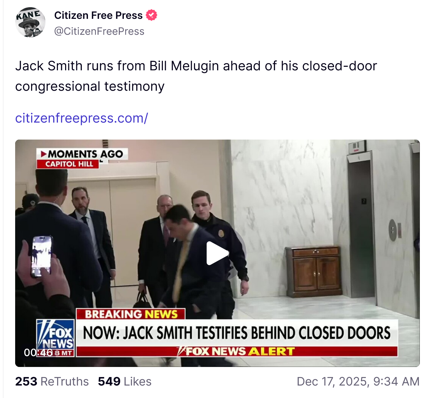The width and height of the screenshot is (431, 398).
Task: Click the red verified badge icon
Action: 151,15
